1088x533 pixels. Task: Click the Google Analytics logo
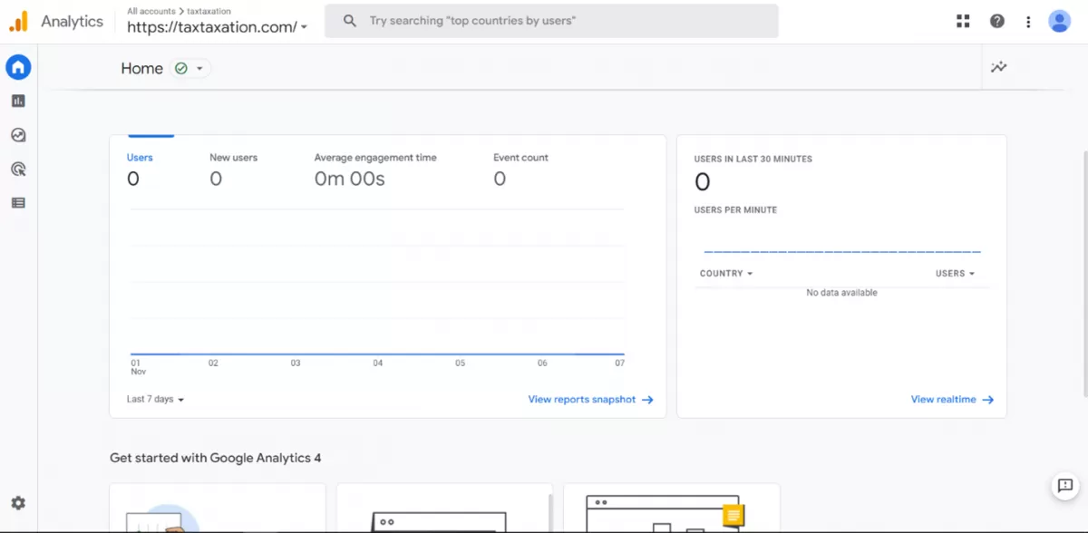18,22
